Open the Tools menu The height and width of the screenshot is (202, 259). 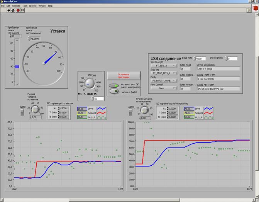click(25, 6)
